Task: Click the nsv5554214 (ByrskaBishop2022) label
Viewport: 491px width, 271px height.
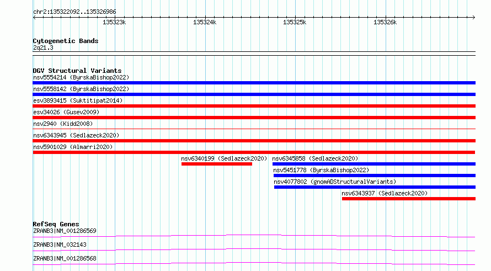Action: (x=81, y=77)
